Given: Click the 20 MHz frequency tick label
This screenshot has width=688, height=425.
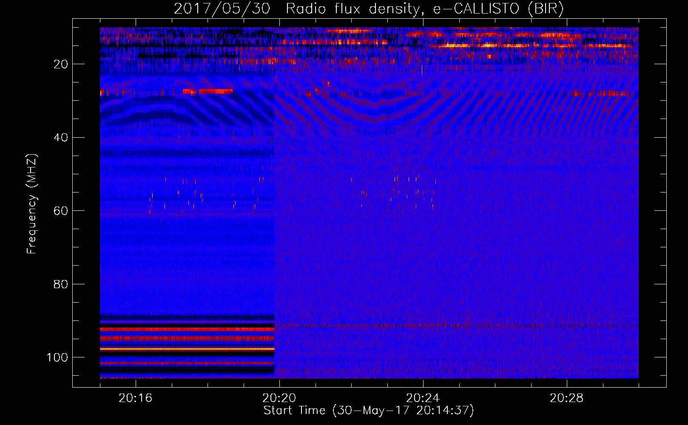Looking at the screenshot, I should [61, 64].
